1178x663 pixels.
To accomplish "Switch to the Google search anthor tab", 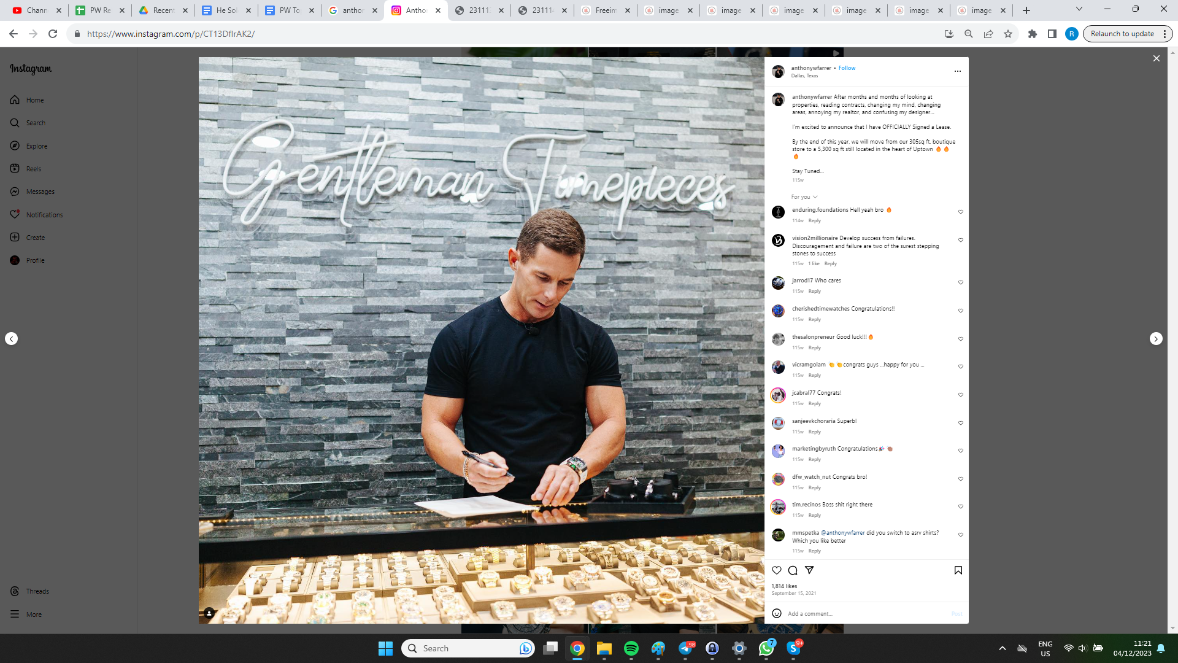I will (x=352, y=10).
